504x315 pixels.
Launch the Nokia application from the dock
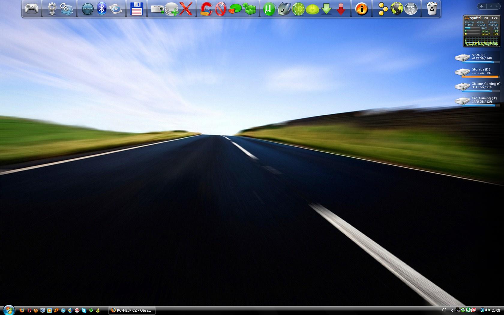(x=88, y=9)
